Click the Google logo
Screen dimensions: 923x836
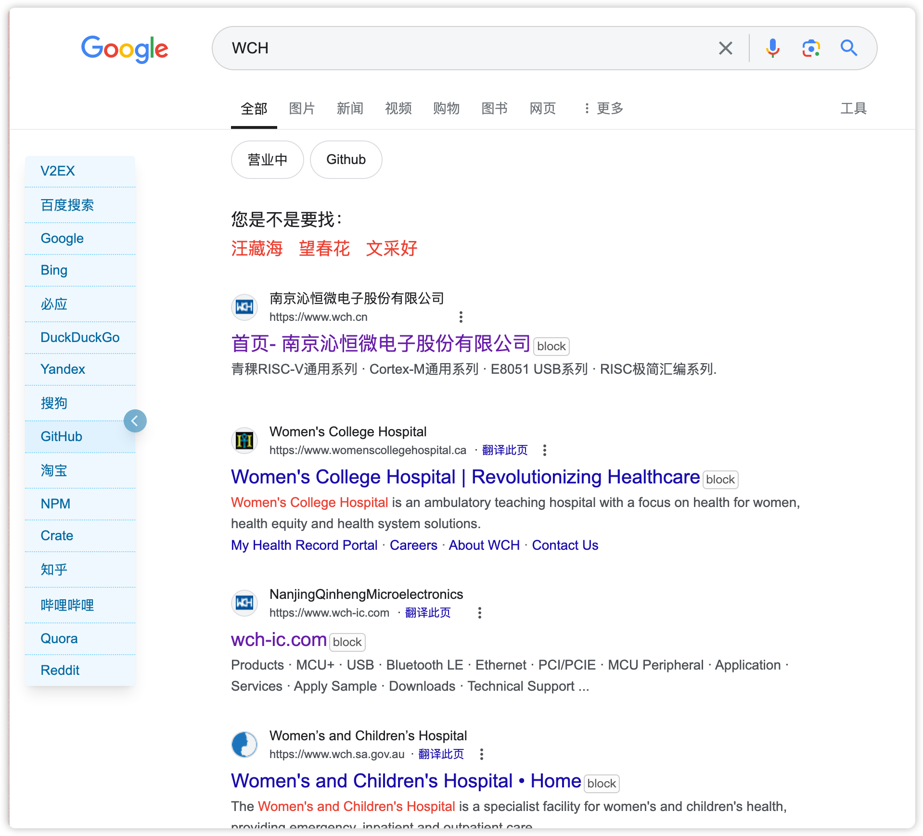pos(125,49)
